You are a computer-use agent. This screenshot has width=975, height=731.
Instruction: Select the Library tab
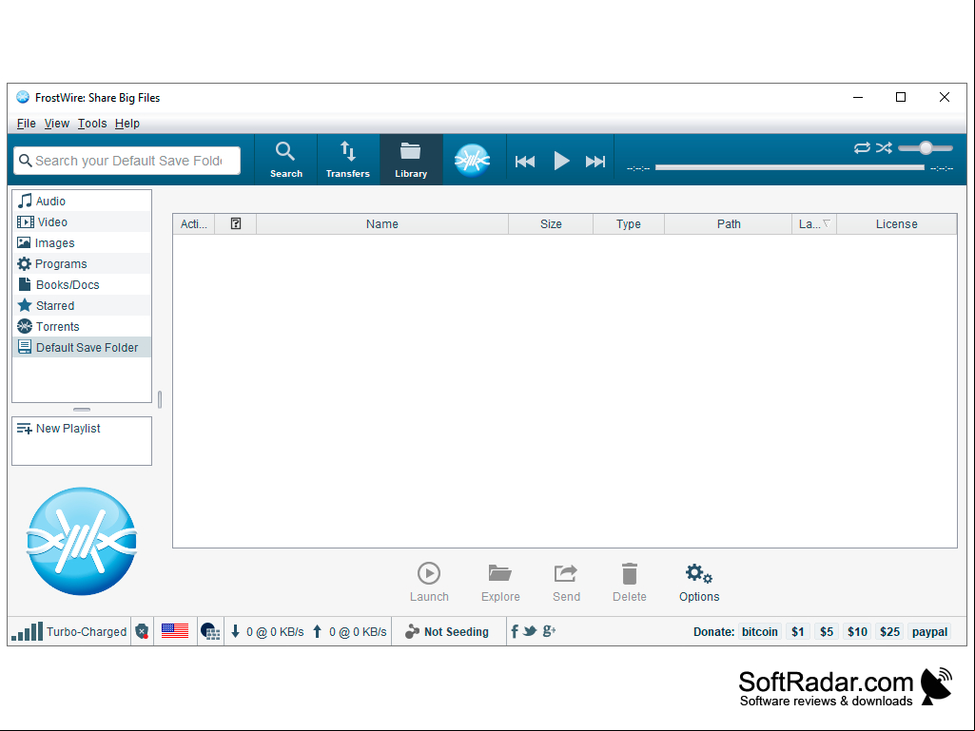point(411,160)
